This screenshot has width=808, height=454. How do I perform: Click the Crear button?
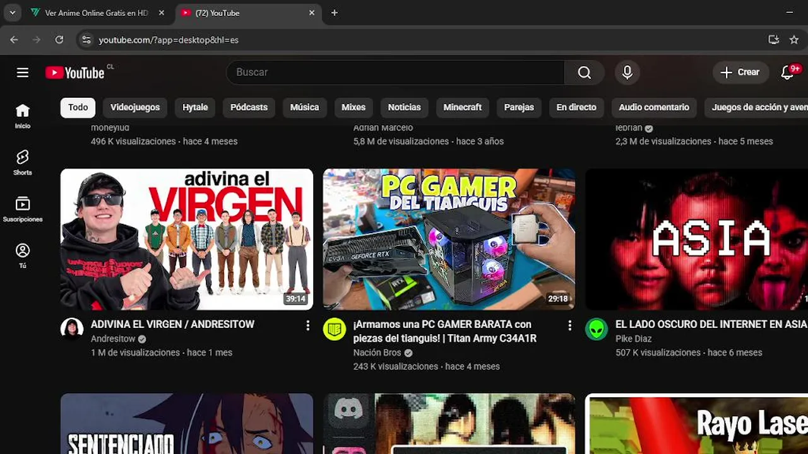(741, 73)
